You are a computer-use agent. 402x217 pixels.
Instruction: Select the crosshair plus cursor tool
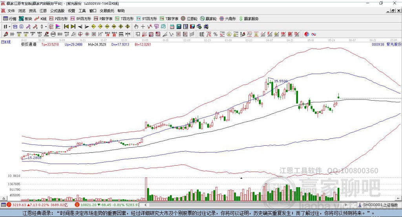click(x=143, y=27)
